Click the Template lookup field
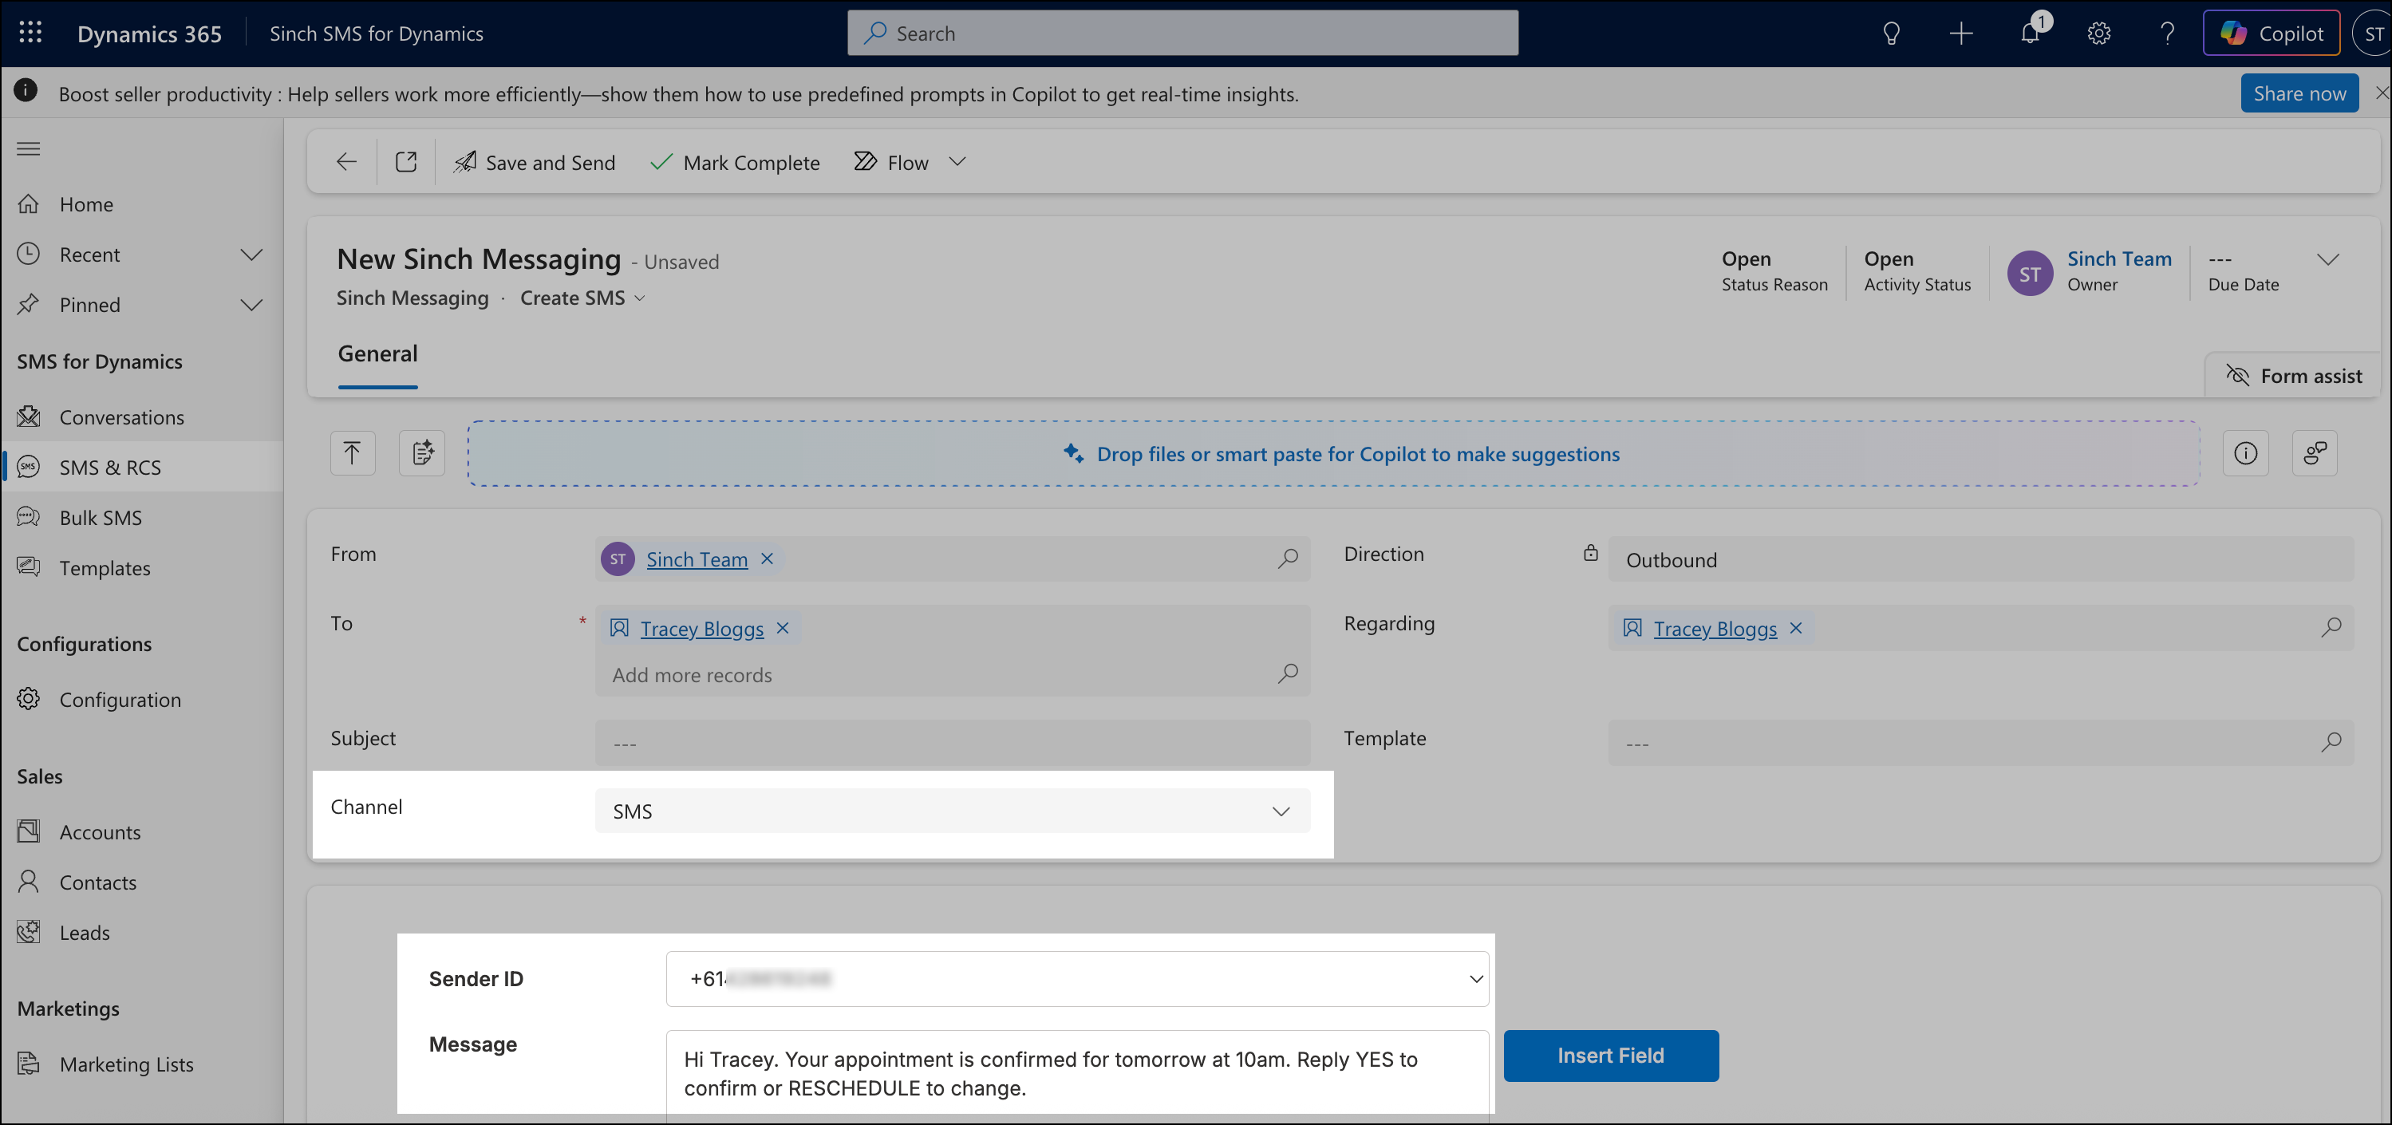 click(x=1980, y=743)
